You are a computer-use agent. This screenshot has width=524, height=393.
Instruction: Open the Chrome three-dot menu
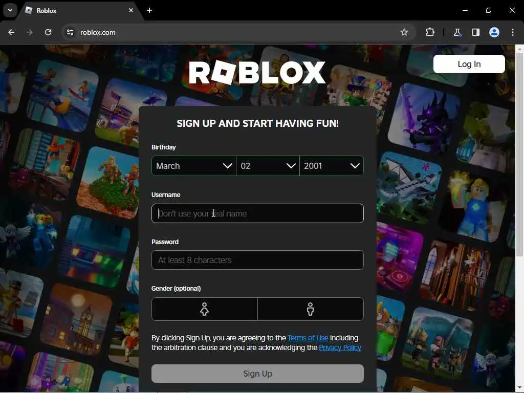pyautogui.click(x=513, y=32)
